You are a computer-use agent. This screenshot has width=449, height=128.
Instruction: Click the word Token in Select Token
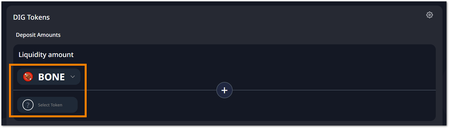pos(56,105)
